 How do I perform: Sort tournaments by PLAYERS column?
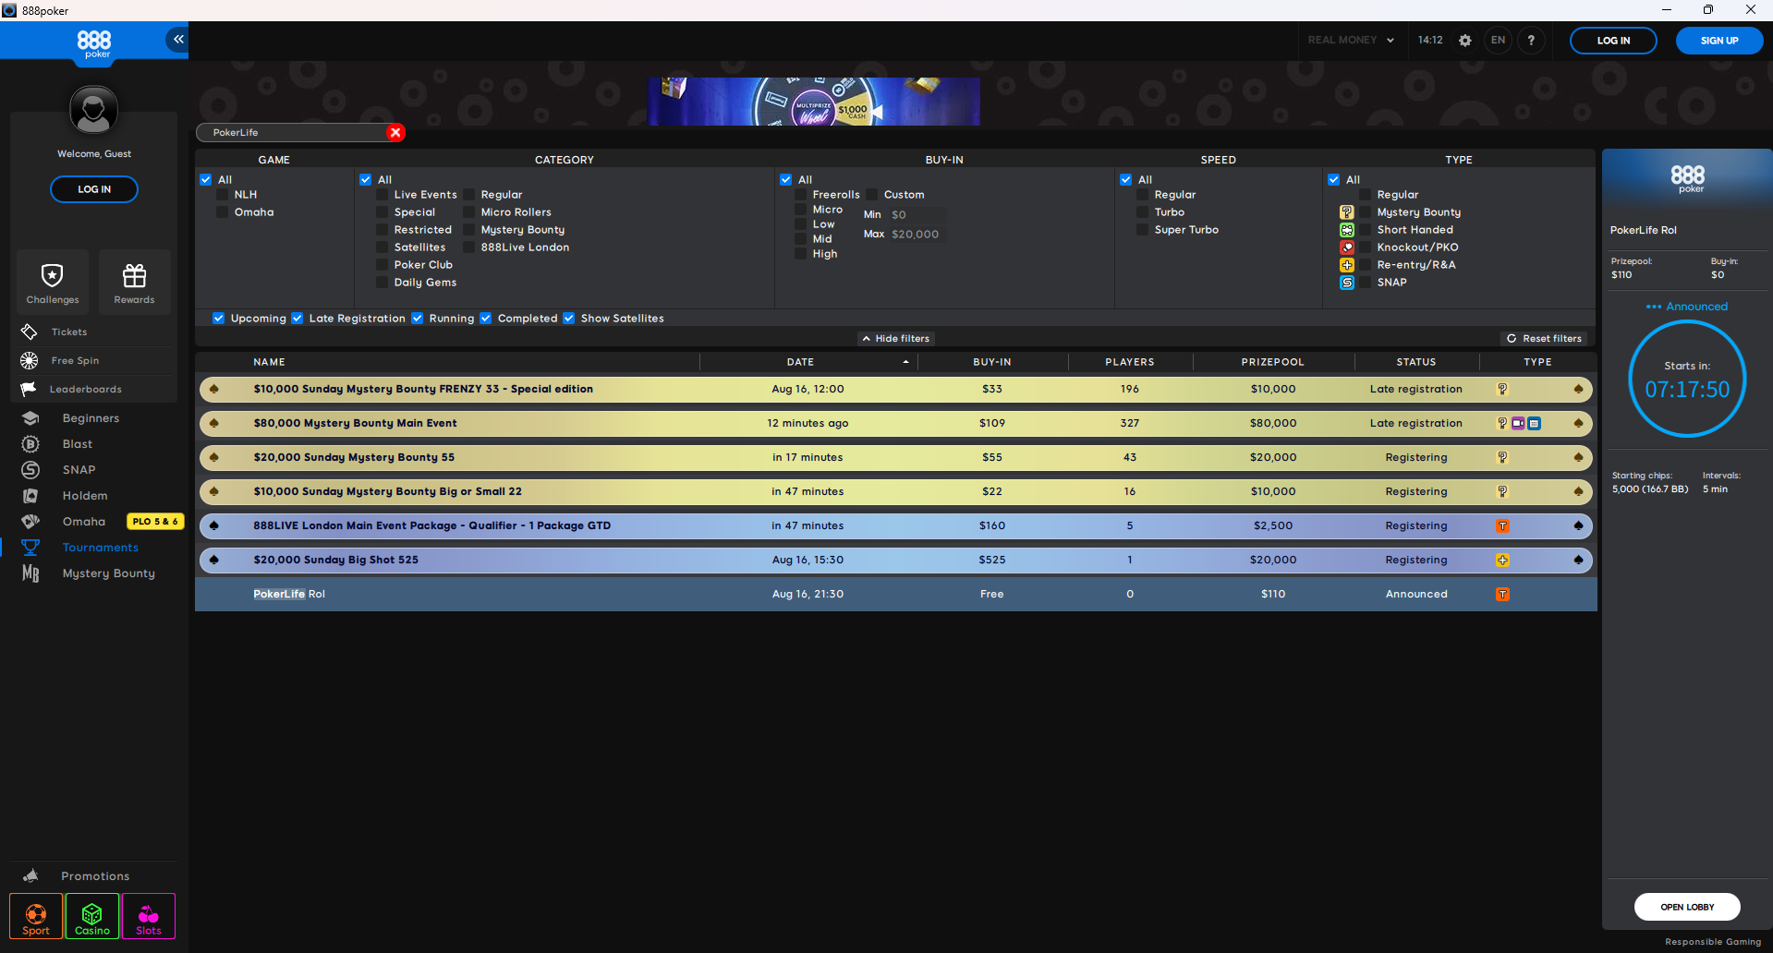point(1129,362)
